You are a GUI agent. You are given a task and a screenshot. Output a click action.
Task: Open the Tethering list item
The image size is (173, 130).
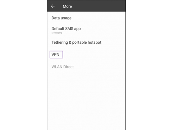pyautogui.click(x=86, y=42)
